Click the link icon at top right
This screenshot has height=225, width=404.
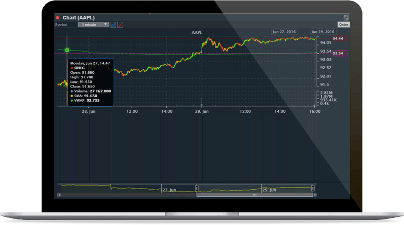click(346, 17)
